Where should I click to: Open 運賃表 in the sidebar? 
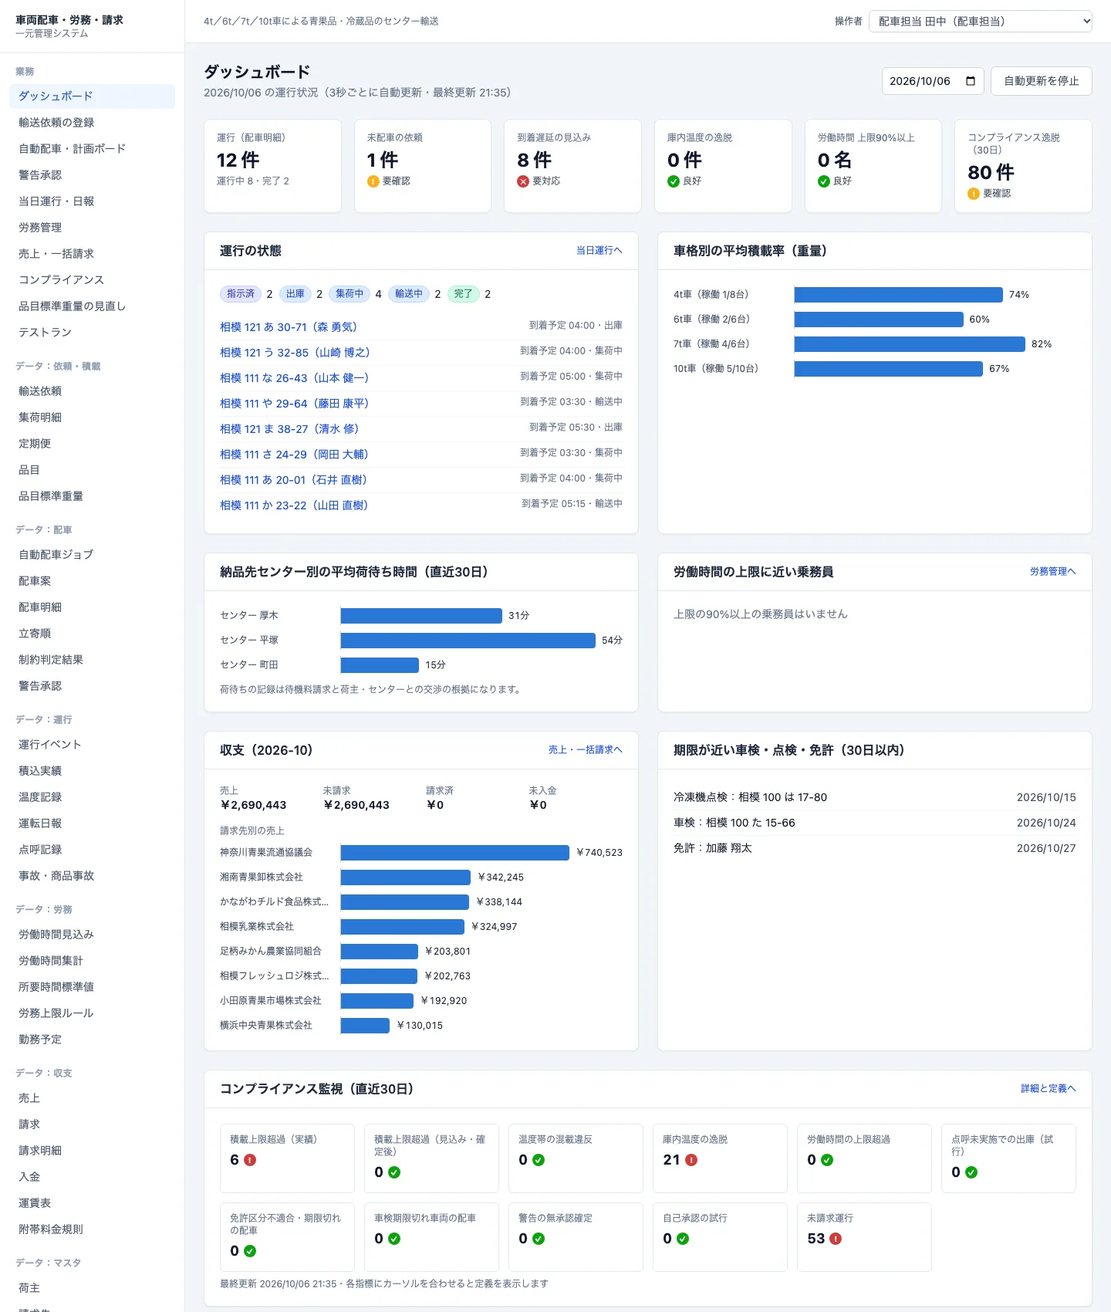(x=92, y=1203)
